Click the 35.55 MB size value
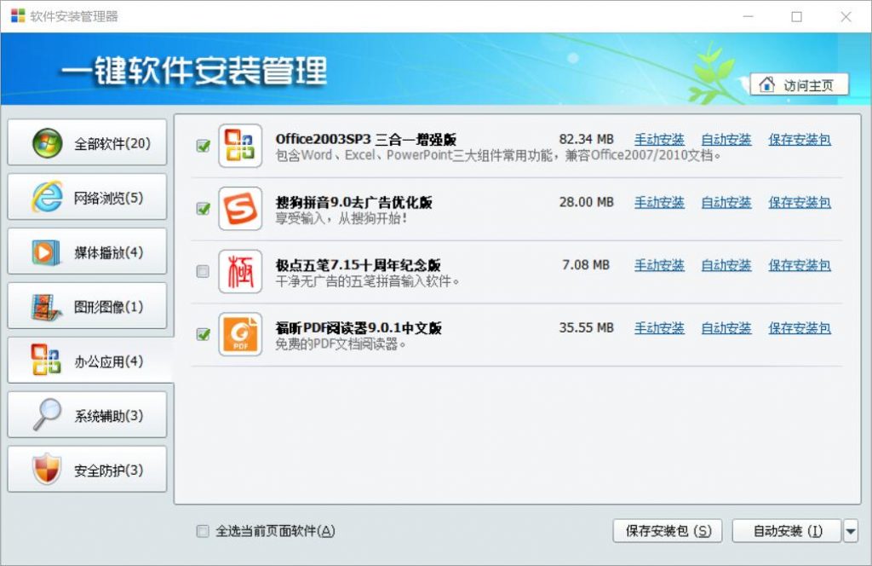872x566 pixels. (x=586, y=328)
